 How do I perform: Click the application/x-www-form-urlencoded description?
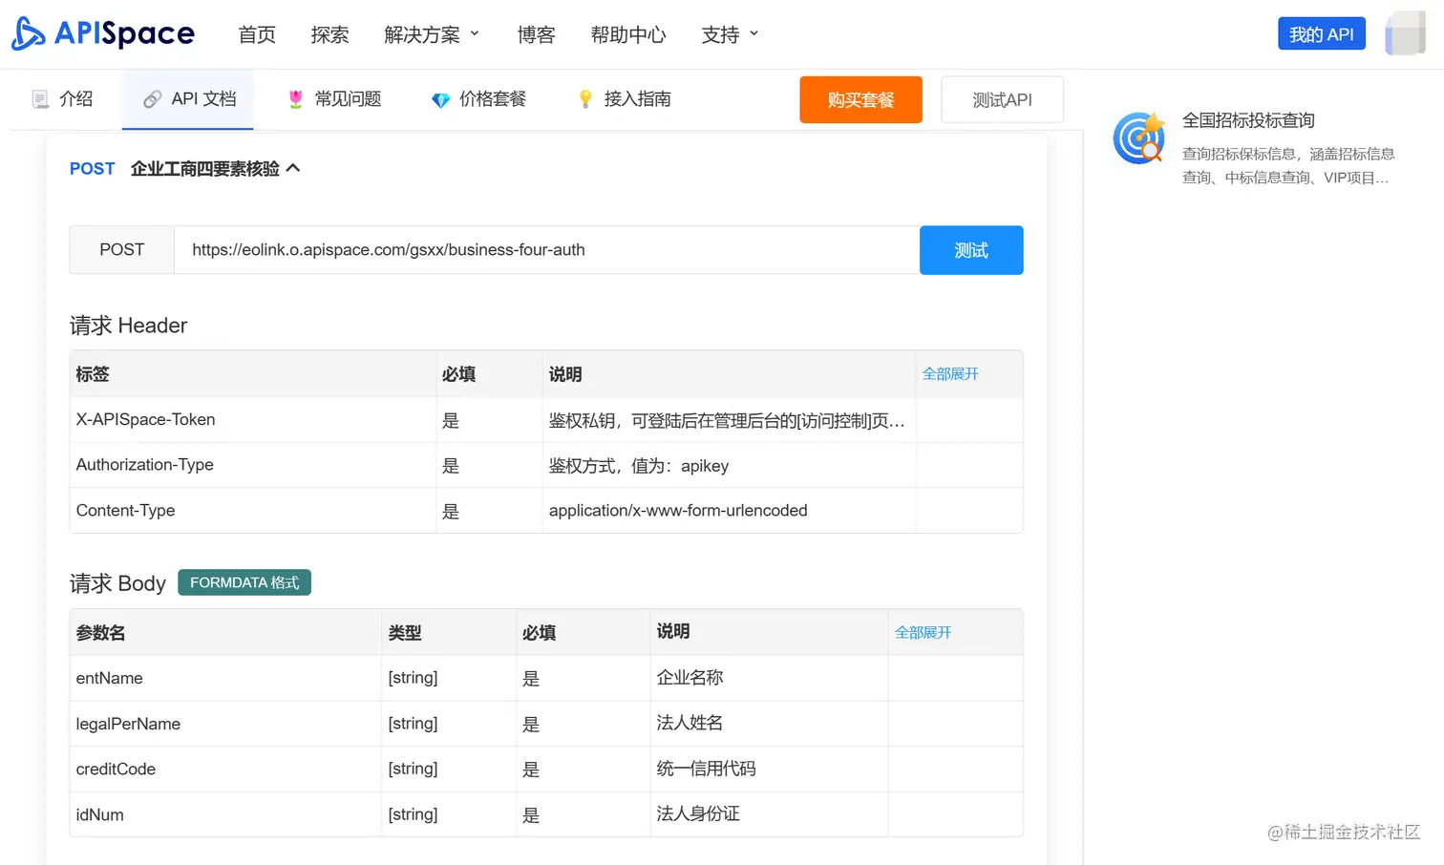[678, 511]
